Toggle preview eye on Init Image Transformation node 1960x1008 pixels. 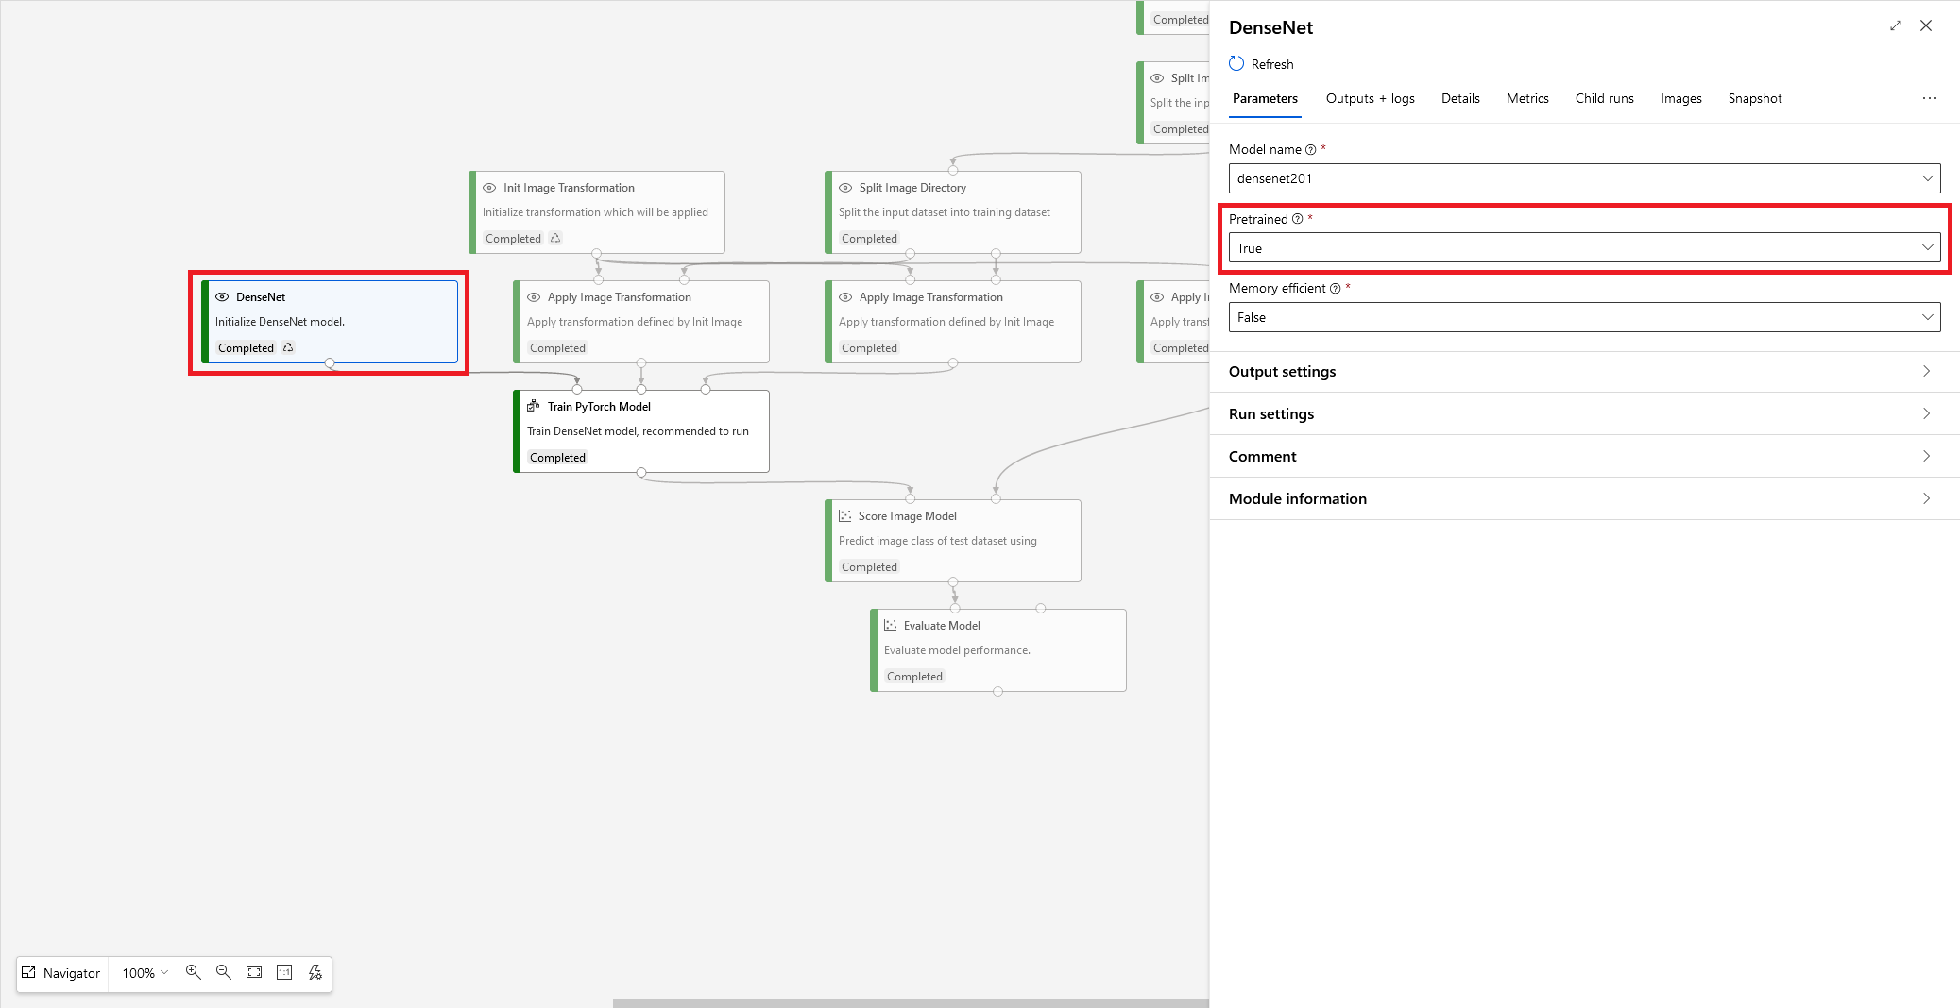coord(488,187)
